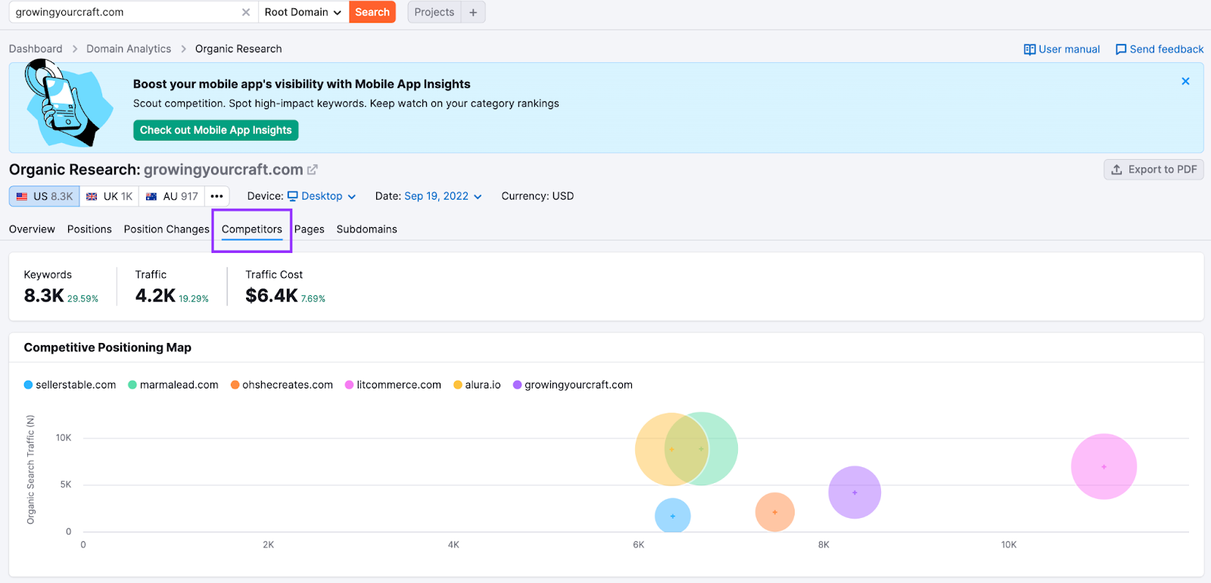The image size is (1211, 583).
Task: Click the Traffic 4.2K metric
Action: click(172, 286)
